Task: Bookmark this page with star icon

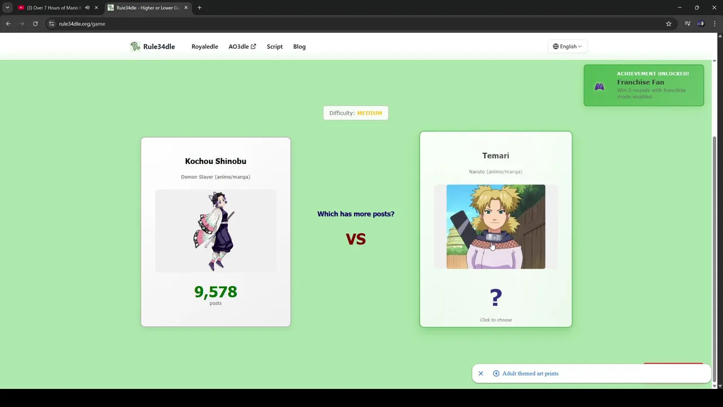Action: [x=669, y=24]
